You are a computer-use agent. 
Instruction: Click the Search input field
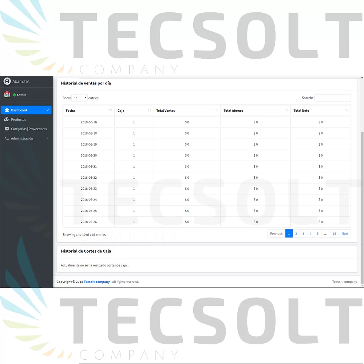(x=332, y=98)
